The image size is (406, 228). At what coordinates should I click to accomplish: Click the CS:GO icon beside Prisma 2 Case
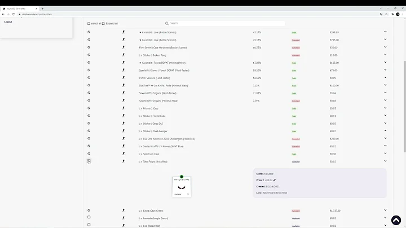(123, 108)
